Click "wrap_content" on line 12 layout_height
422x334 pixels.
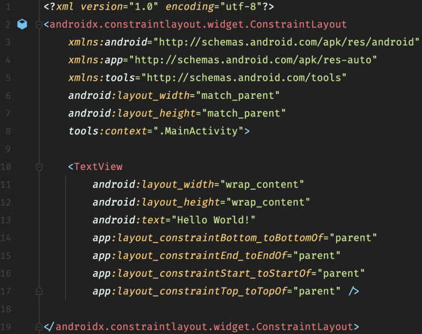coord(268,202)
